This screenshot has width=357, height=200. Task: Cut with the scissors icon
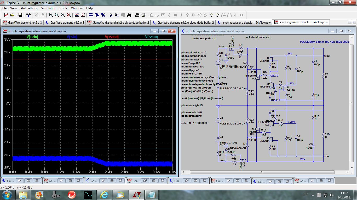pyautogui.click(x=111, y=15)
